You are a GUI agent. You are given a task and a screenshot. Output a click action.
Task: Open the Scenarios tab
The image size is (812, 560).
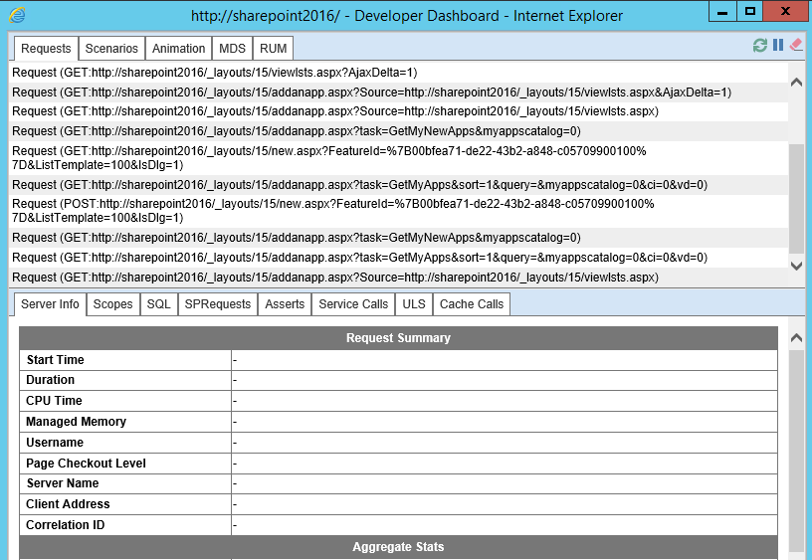(x=111, y=49)
